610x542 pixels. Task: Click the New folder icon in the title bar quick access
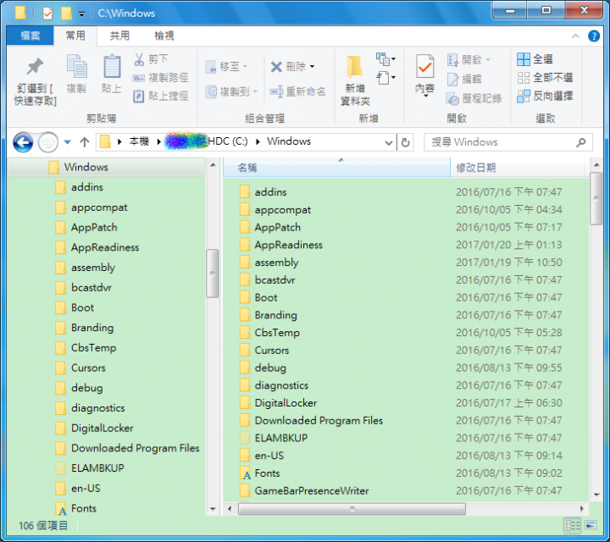[x=67, y=14]
